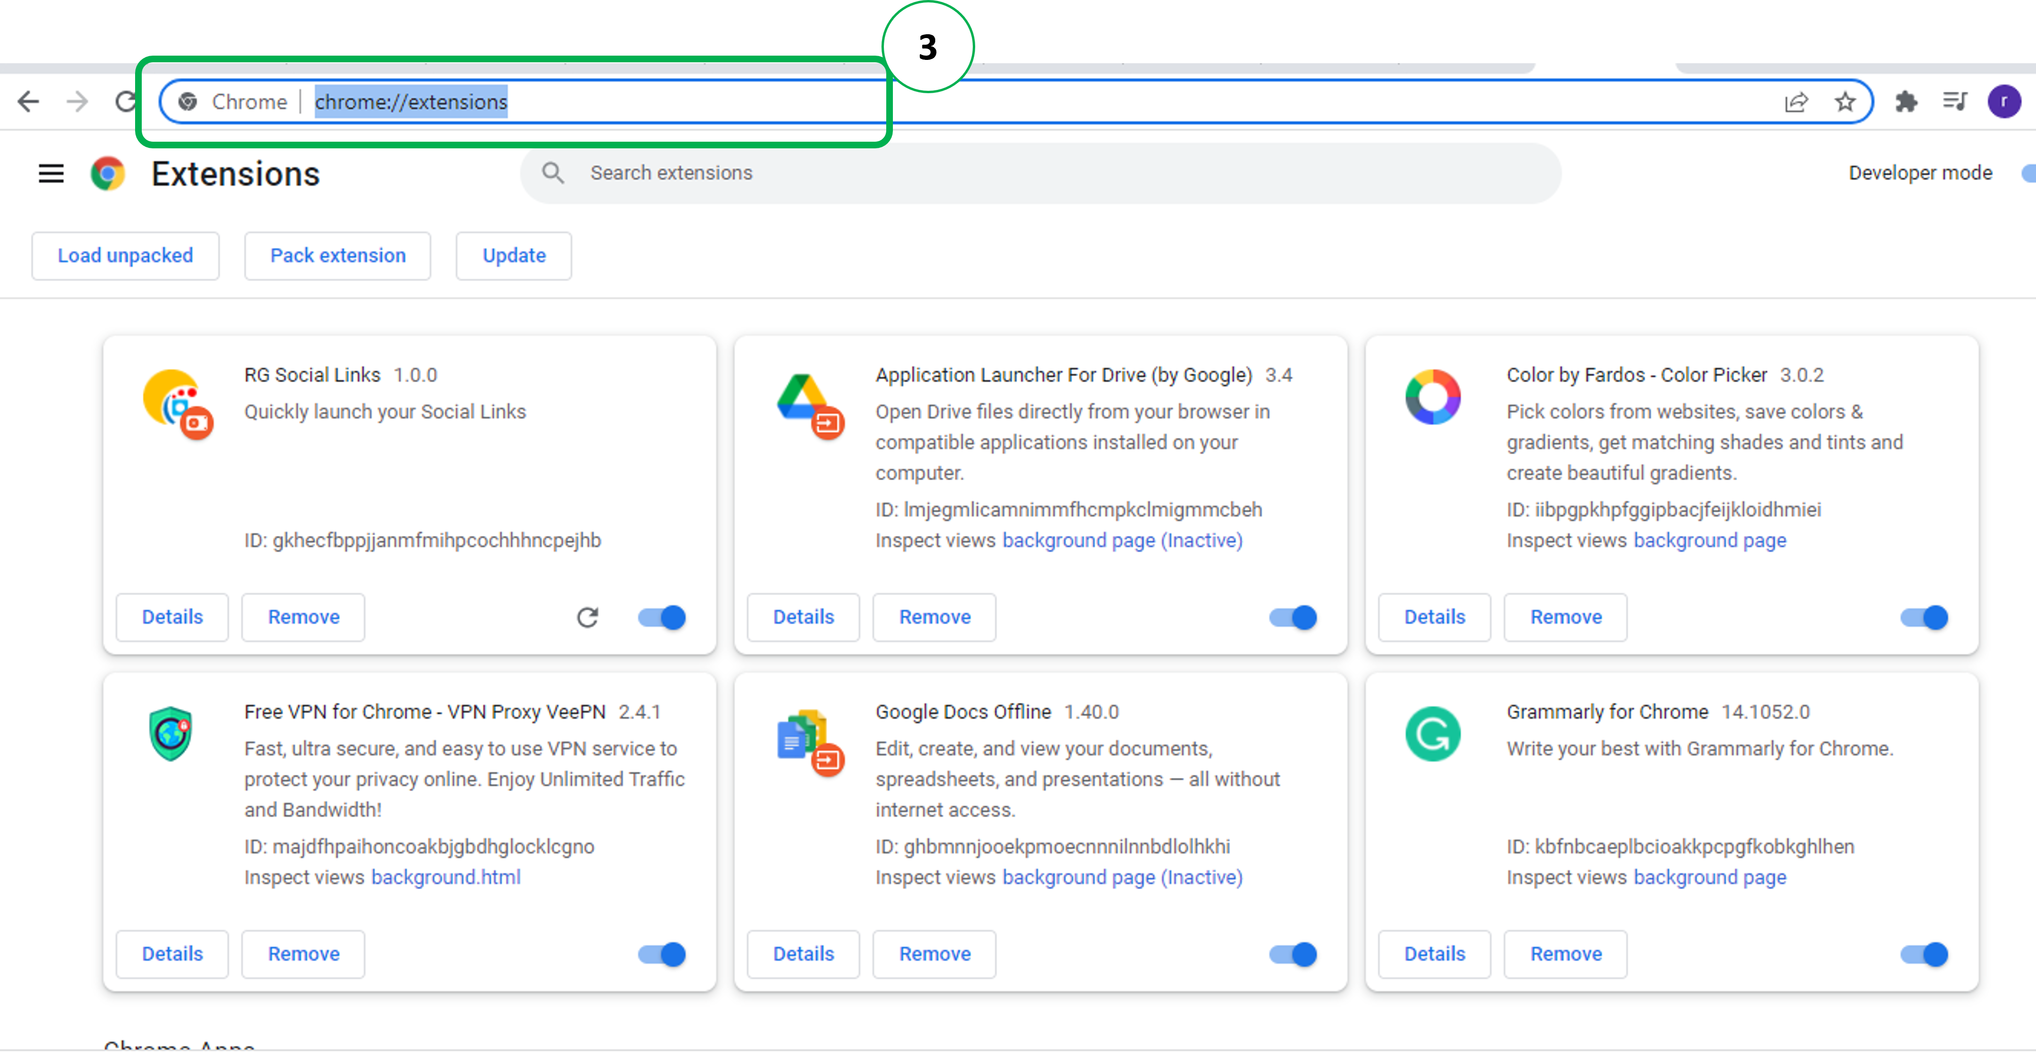Open Details for Free VPN for Chrome

coord(172,953)
